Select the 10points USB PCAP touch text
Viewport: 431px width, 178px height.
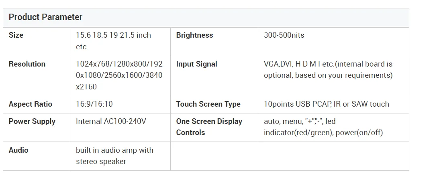pos(326,104)
